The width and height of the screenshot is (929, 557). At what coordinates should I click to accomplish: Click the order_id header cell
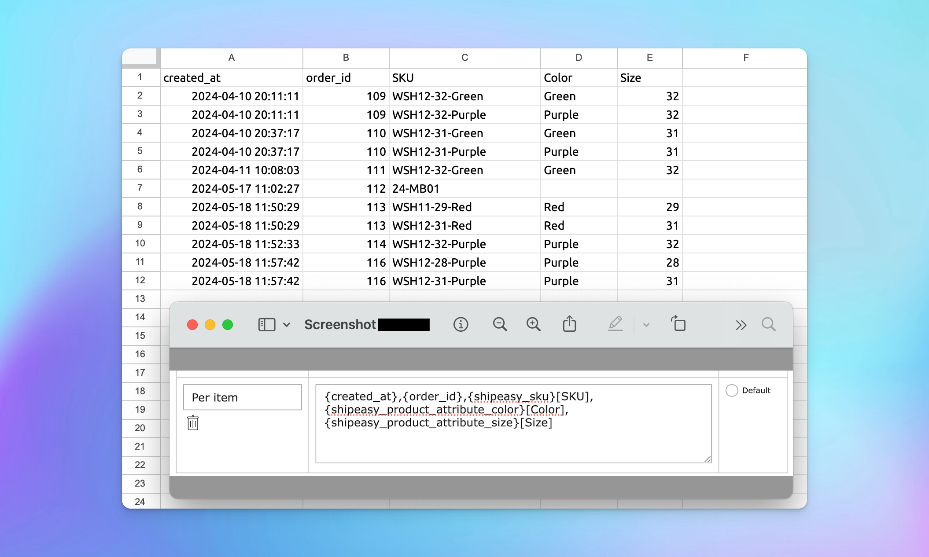(x=346, y=77)
